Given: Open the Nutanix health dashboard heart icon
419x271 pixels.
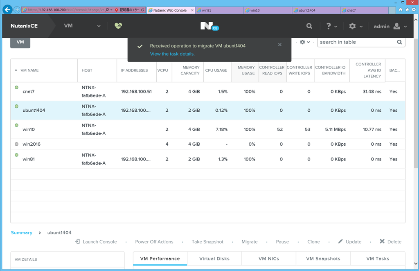Looking at the screenshot, I should (x=118, y=25).
